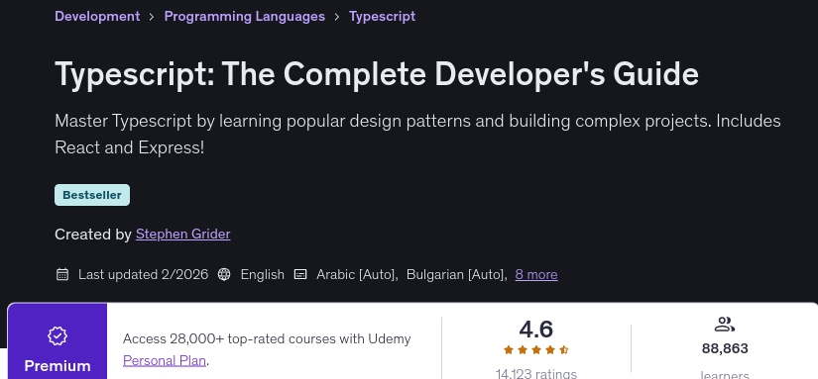Image resolution: width=818 pixels, height=379 pixels.
Task: Click the course description paragraph
Action: [x=417, y=135]
